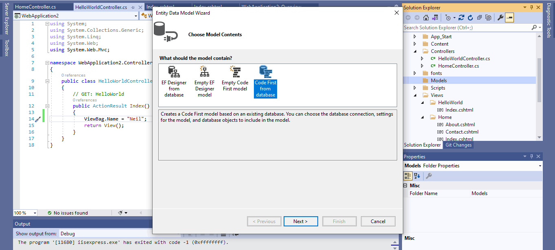Expand Scripts folder node

coord(415,88)
